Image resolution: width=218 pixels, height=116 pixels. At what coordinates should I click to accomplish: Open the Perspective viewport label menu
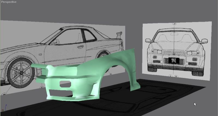coord(9,2)
